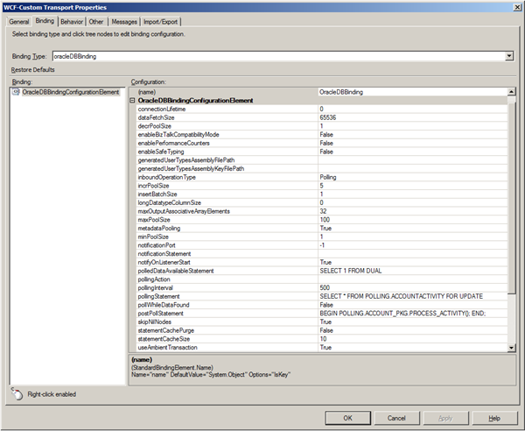
Task: Click the postPollStatement BEGIN POLLING value
Action: (x=412, y=314)
